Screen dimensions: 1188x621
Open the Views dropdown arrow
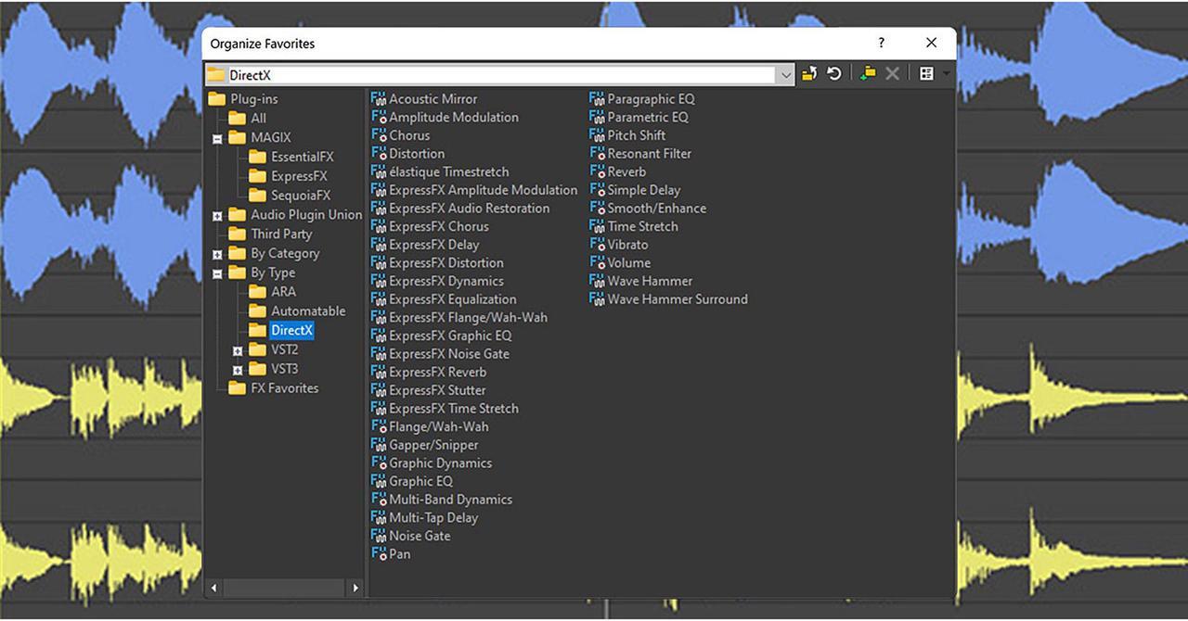pos(947,74)
